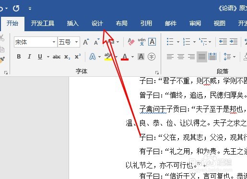The height and width of the screenshot is (179, 247).
Task: Click the Cut scissors icon
Action: [2, 38]
